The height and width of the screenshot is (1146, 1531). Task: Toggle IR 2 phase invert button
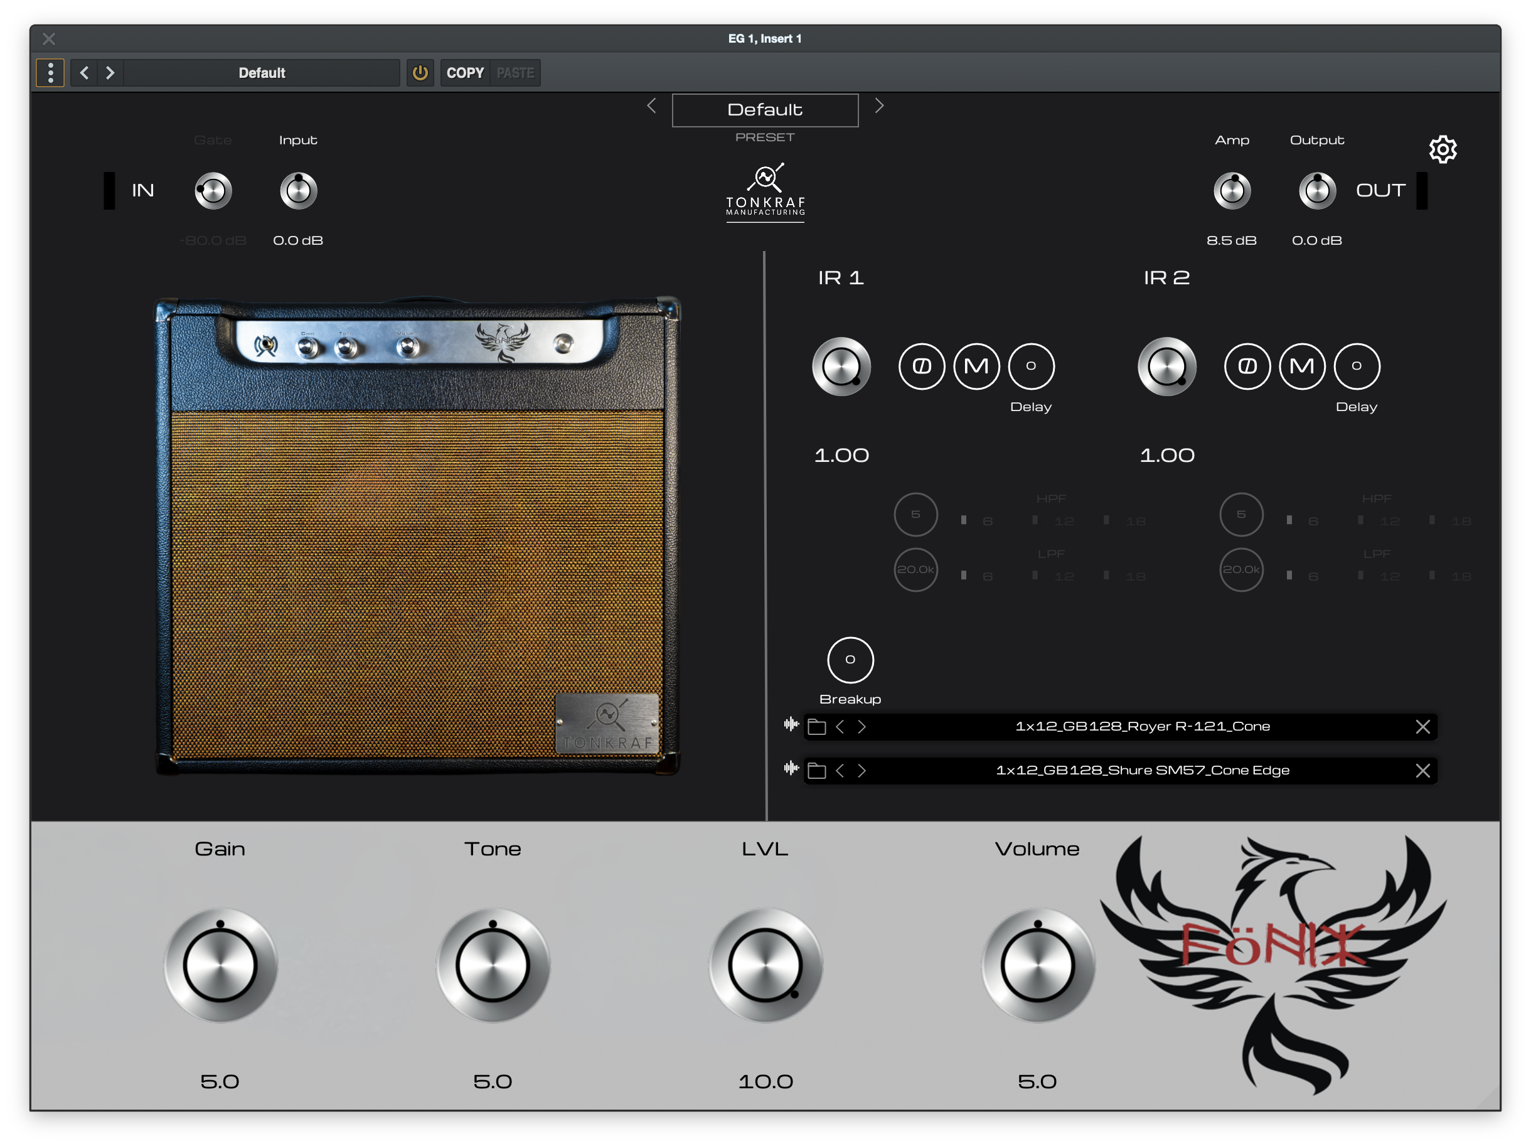pos(1247,366)
